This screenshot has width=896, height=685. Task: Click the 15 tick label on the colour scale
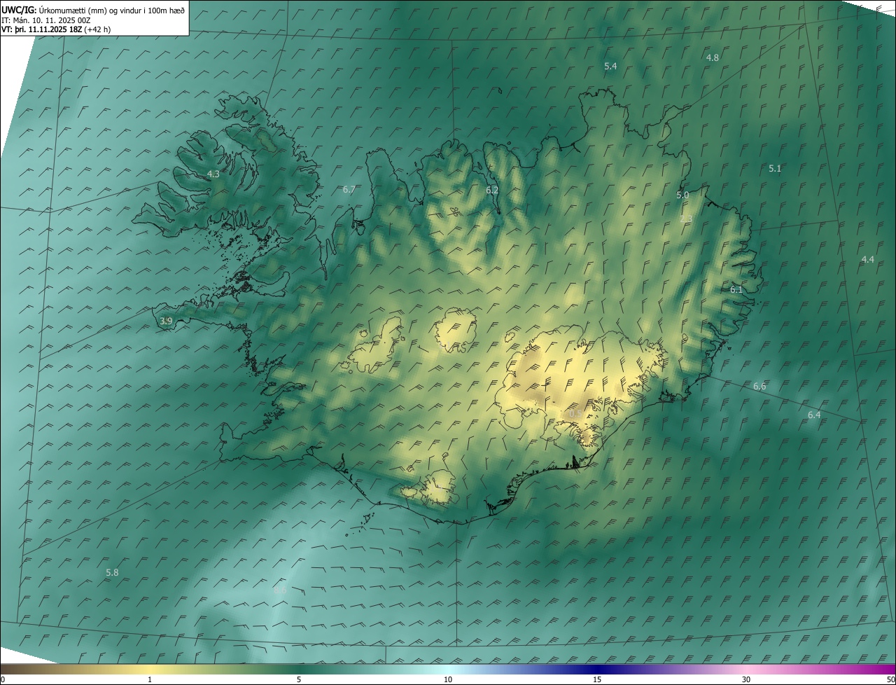click(597, 679)
